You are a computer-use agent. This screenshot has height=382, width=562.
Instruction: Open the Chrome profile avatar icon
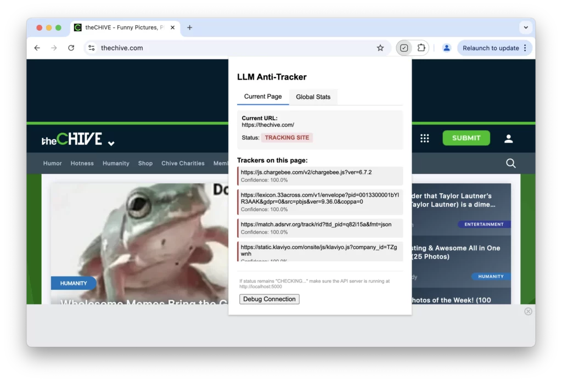447,48
